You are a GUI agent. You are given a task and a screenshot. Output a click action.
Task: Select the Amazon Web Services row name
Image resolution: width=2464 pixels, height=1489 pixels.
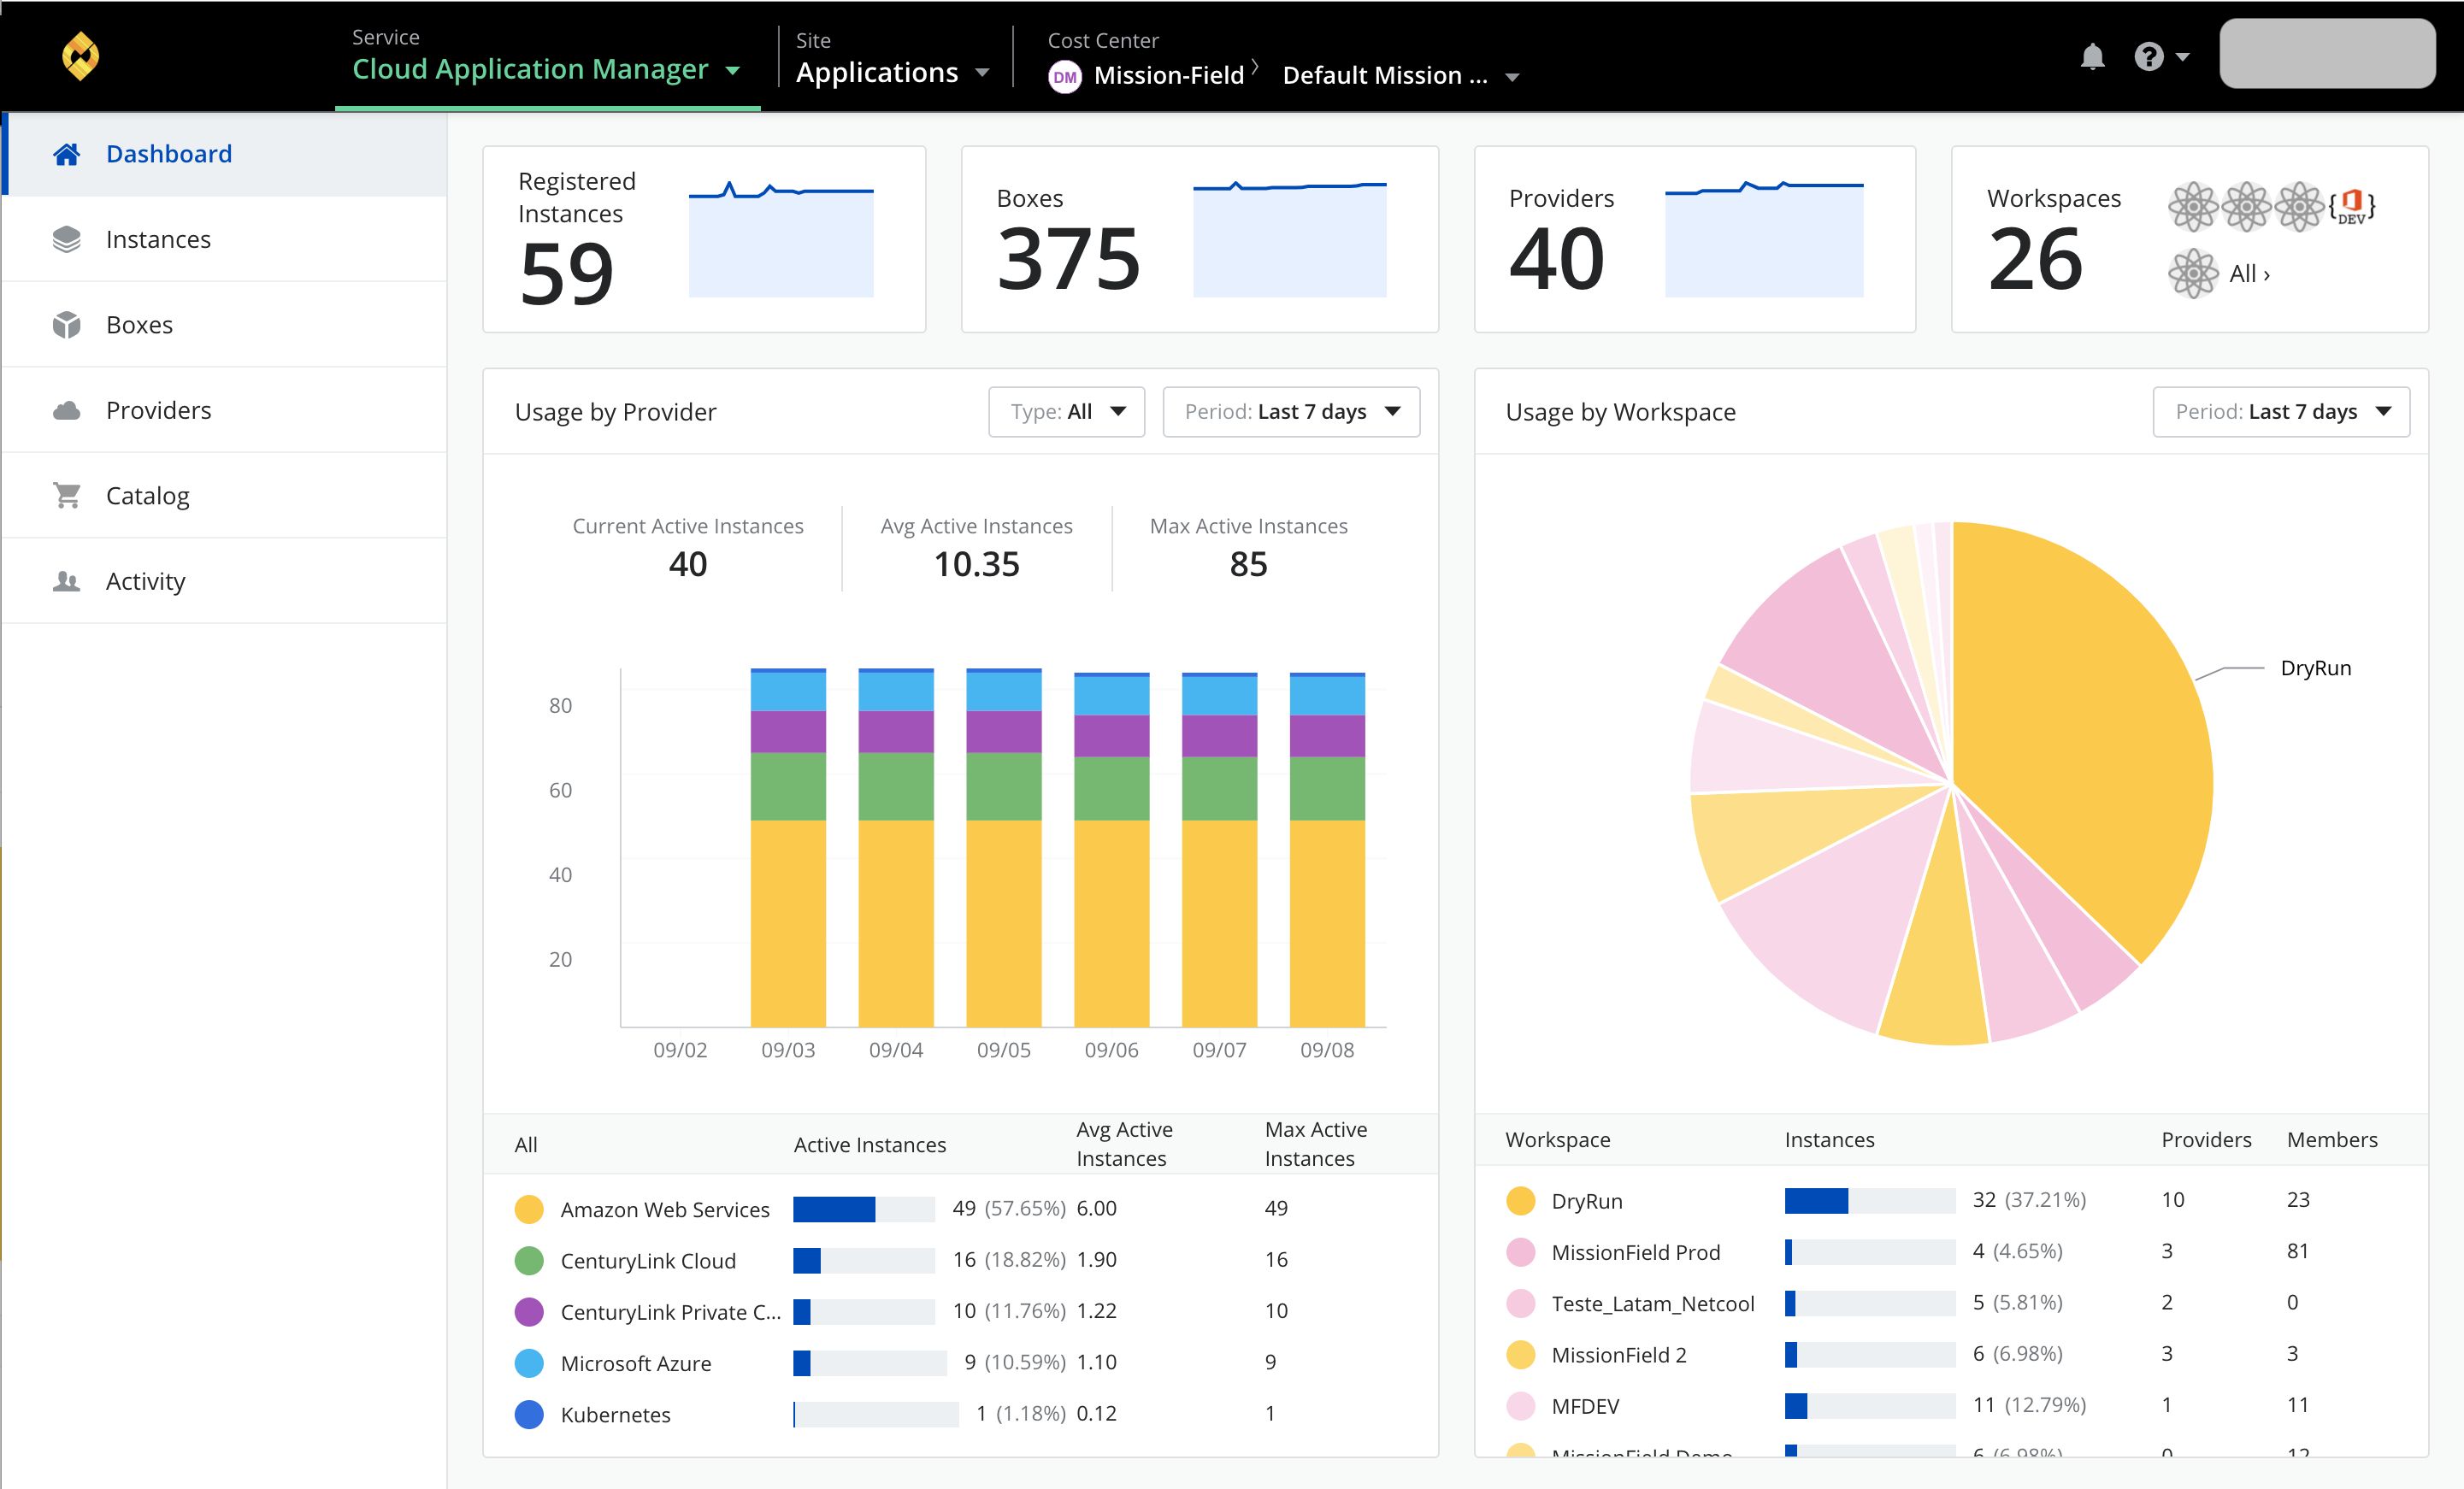(x=665, y=1209)
